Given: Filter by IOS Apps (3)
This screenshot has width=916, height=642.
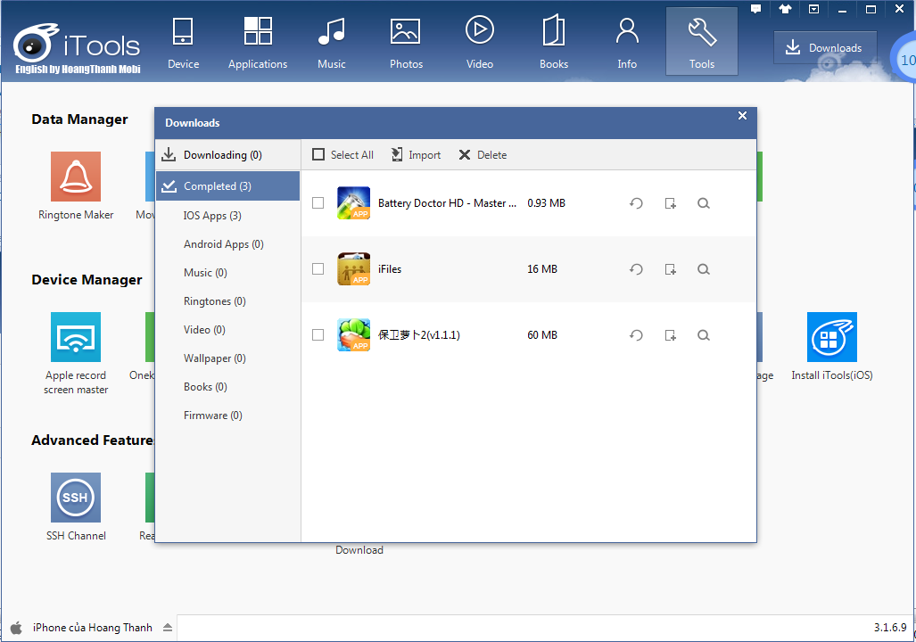Looking at the screenshot, I should pyautogui.click(x=212, y=216).
